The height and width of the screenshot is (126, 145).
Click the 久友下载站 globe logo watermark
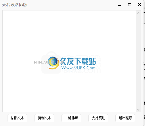pos(53,63)
